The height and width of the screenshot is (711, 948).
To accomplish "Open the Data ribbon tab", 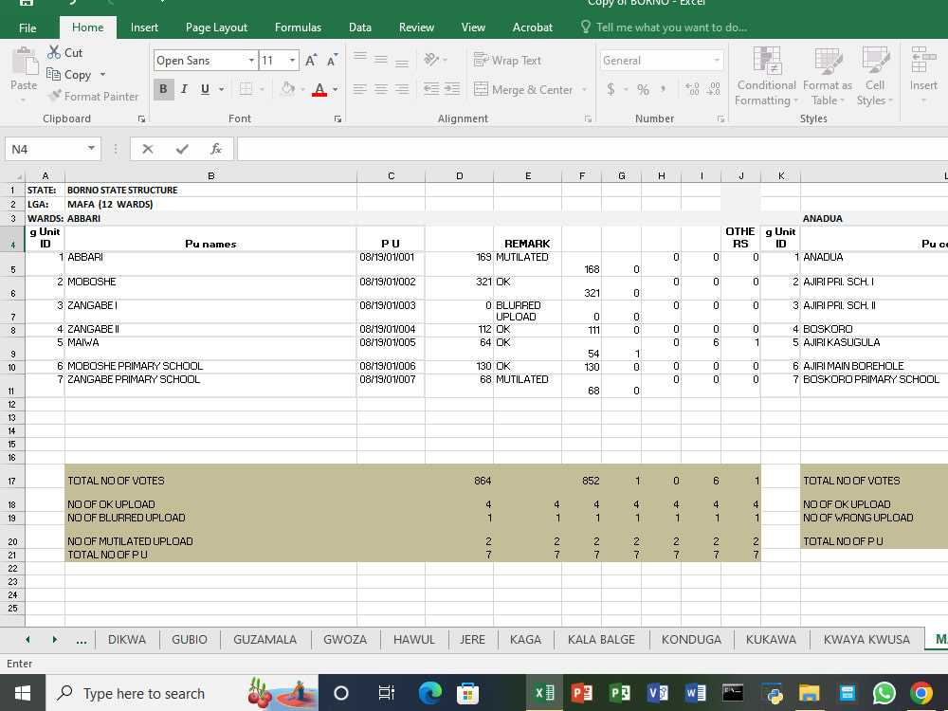I will [x=359, y=27].
